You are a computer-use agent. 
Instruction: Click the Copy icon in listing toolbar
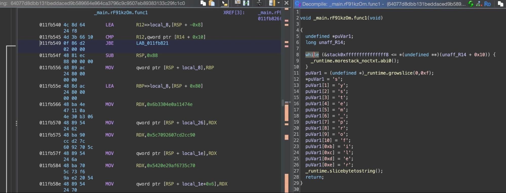tap(203, 3)
